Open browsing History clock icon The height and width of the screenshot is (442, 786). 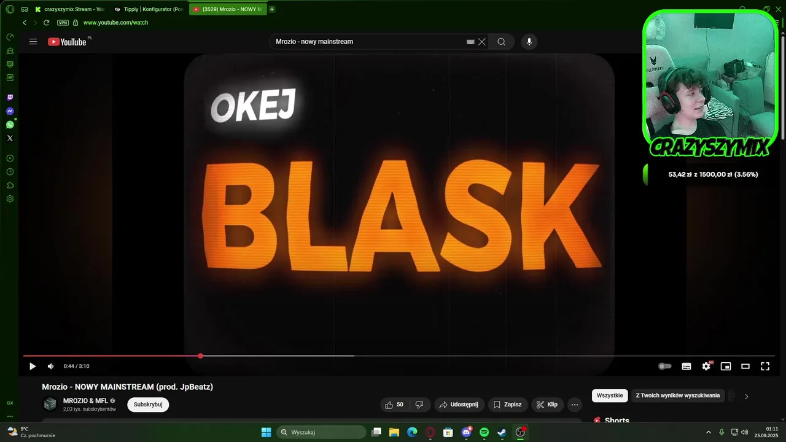10,172
